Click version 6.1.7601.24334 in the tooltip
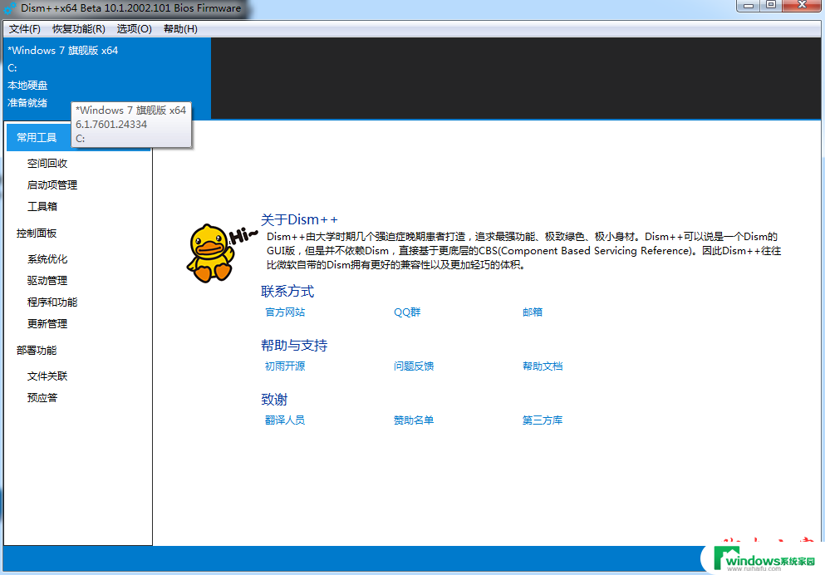This screenshot has height=575, width=825. tap(111, 125)
